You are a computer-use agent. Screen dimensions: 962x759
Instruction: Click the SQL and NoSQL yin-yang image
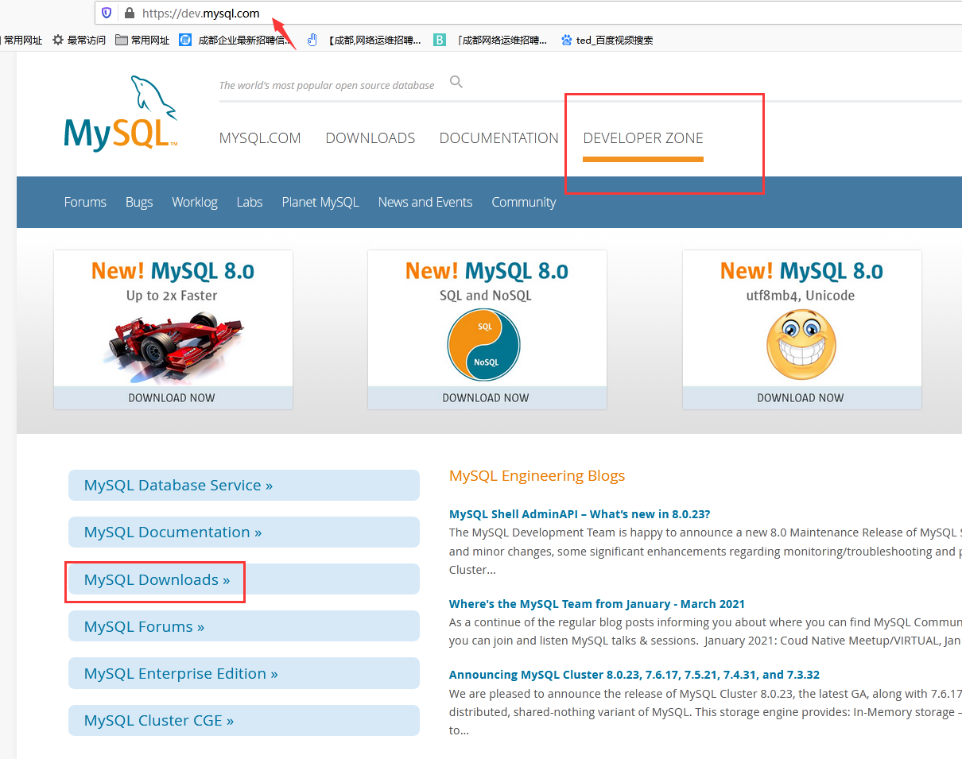click(x=484, y=345)
